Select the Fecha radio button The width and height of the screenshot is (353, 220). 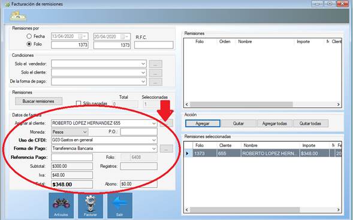(x=29, y=36)
